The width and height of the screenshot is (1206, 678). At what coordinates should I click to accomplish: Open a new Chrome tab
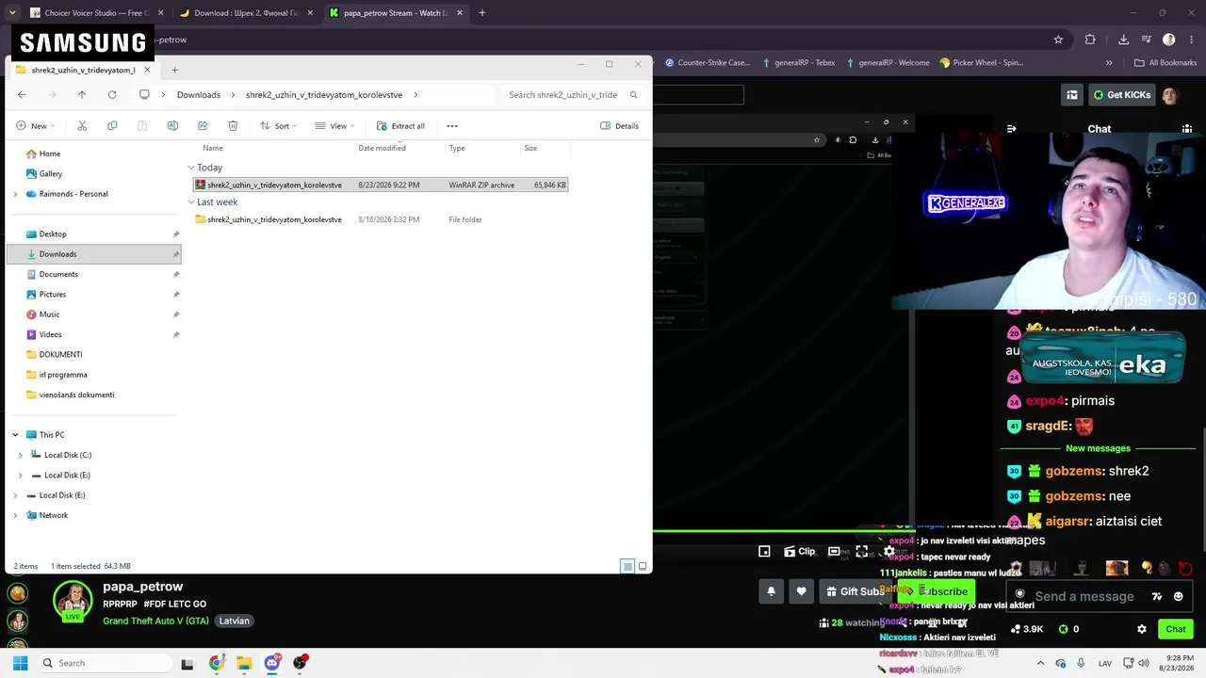(482, 13)
